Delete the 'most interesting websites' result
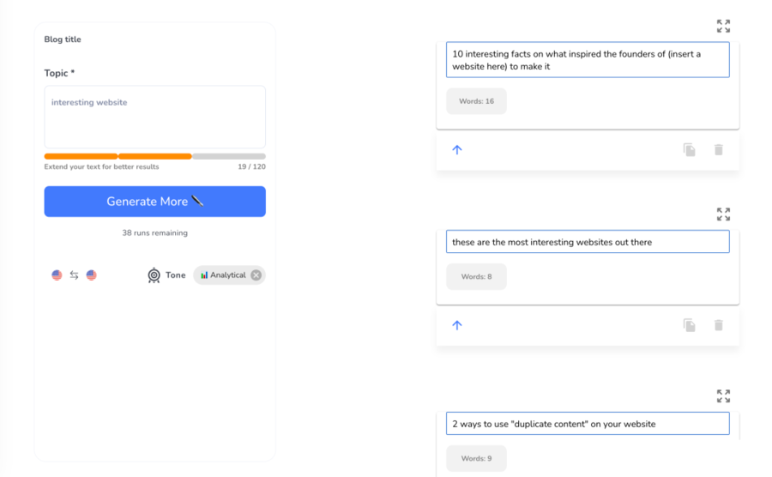 coord(718,325)
